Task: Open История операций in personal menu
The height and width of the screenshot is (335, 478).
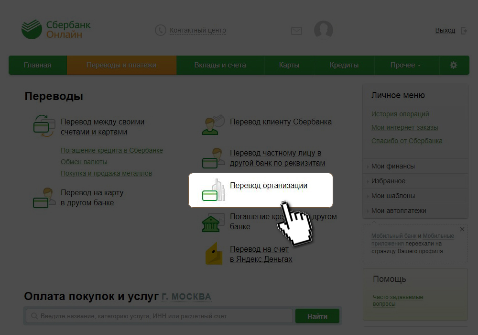Action: point(400,114)
